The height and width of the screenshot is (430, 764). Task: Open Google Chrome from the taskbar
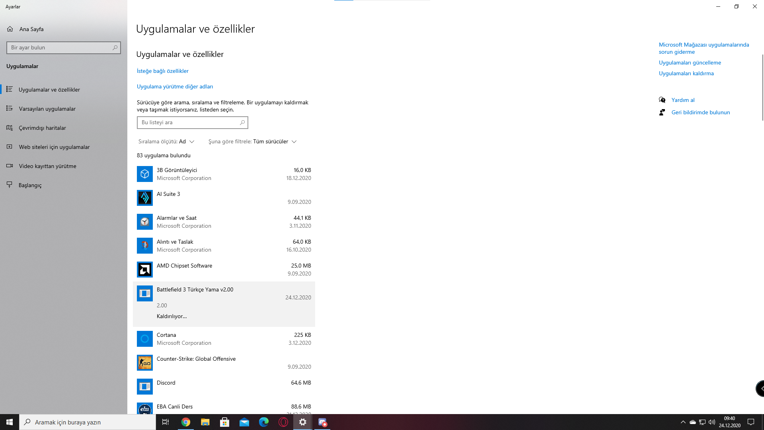tap(186, 422)
